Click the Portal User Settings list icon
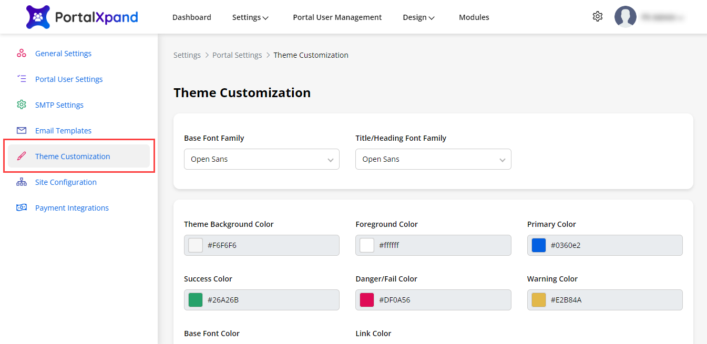 (x=22, y=79)
